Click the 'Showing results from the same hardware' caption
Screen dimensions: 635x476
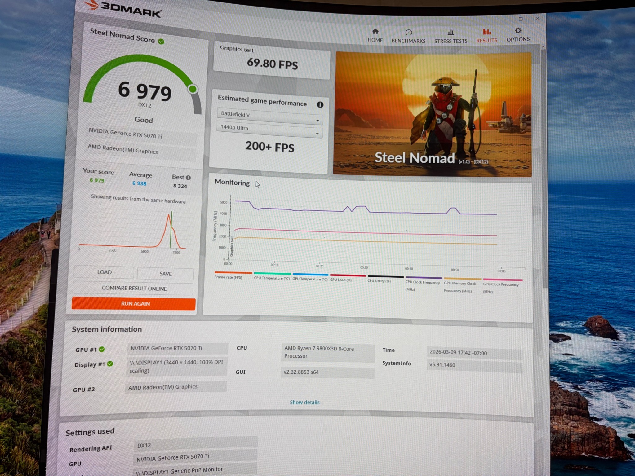tap(138, 199)
